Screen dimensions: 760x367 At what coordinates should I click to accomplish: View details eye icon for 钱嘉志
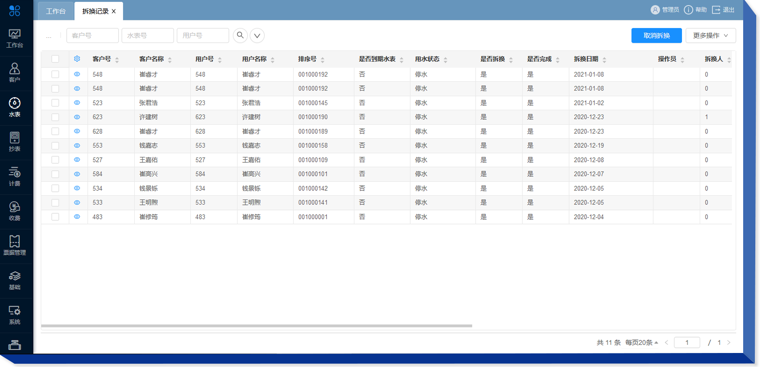pos(77,145)
